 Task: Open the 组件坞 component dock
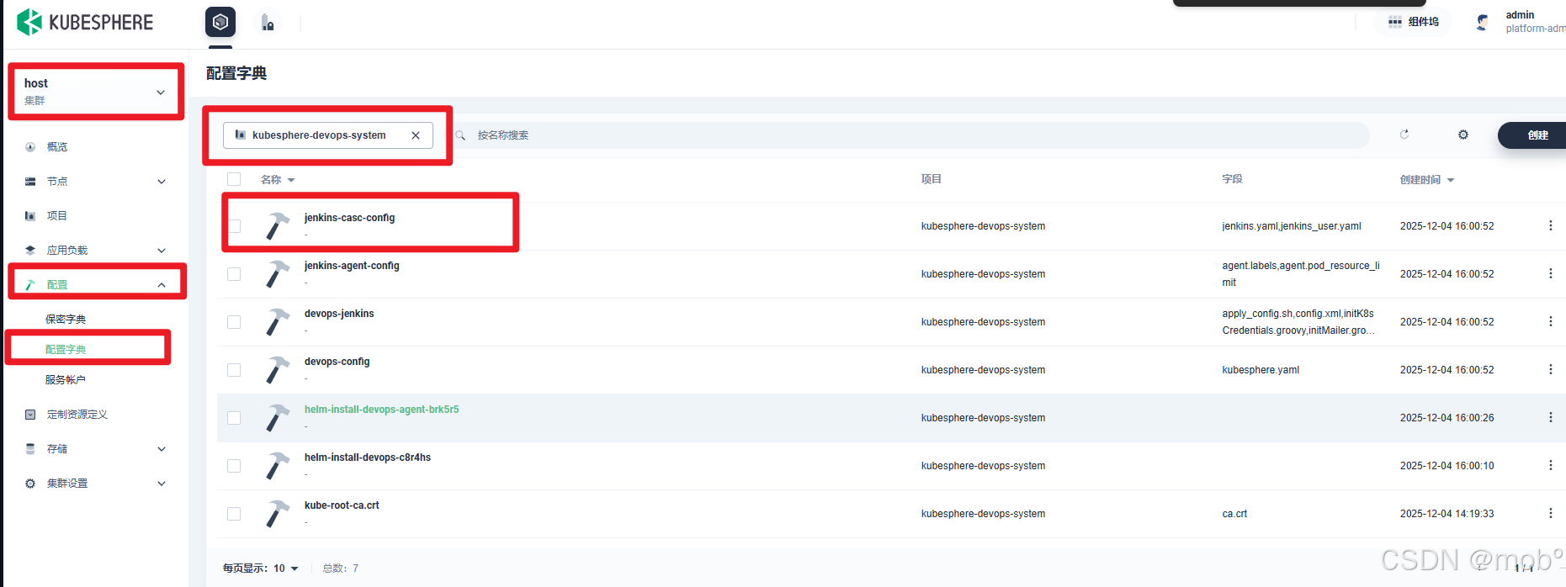coord(1414,22)
